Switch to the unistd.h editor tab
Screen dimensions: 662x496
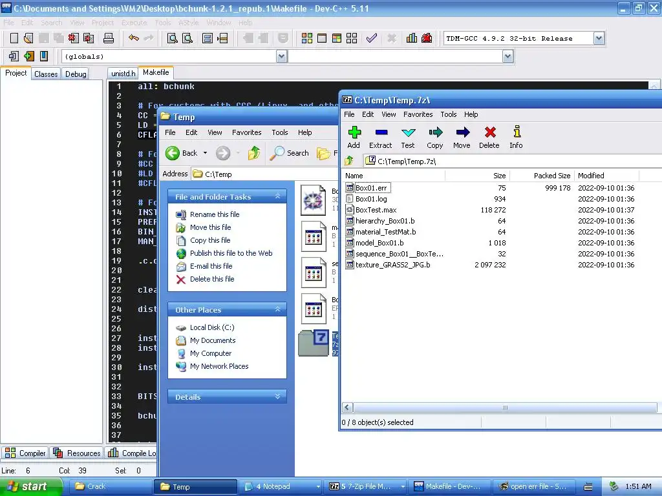123,74
